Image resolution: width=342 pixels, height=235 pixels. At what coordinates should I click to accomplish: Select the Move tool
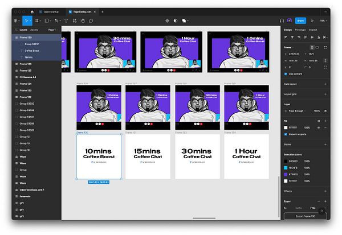point(26,20)
